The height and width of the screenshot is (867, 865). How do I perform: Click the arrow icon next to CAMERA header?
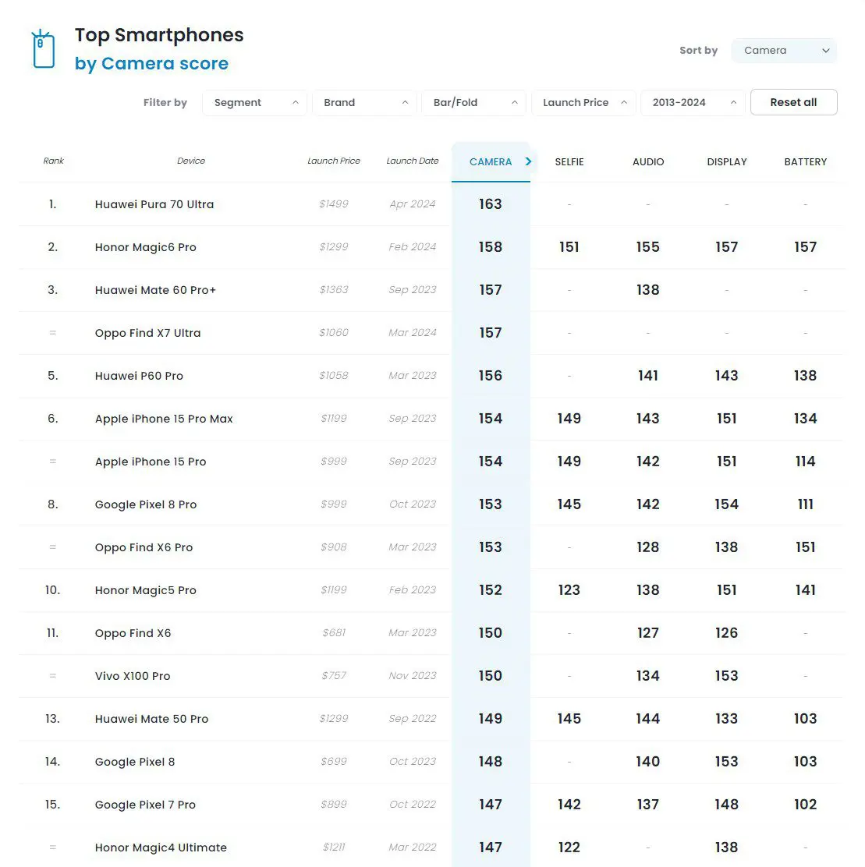(528, 161)
